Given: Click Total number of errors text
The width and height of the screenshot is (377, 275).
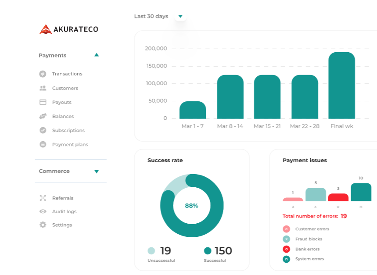Looking at the screenshot, I should point(310,216).
